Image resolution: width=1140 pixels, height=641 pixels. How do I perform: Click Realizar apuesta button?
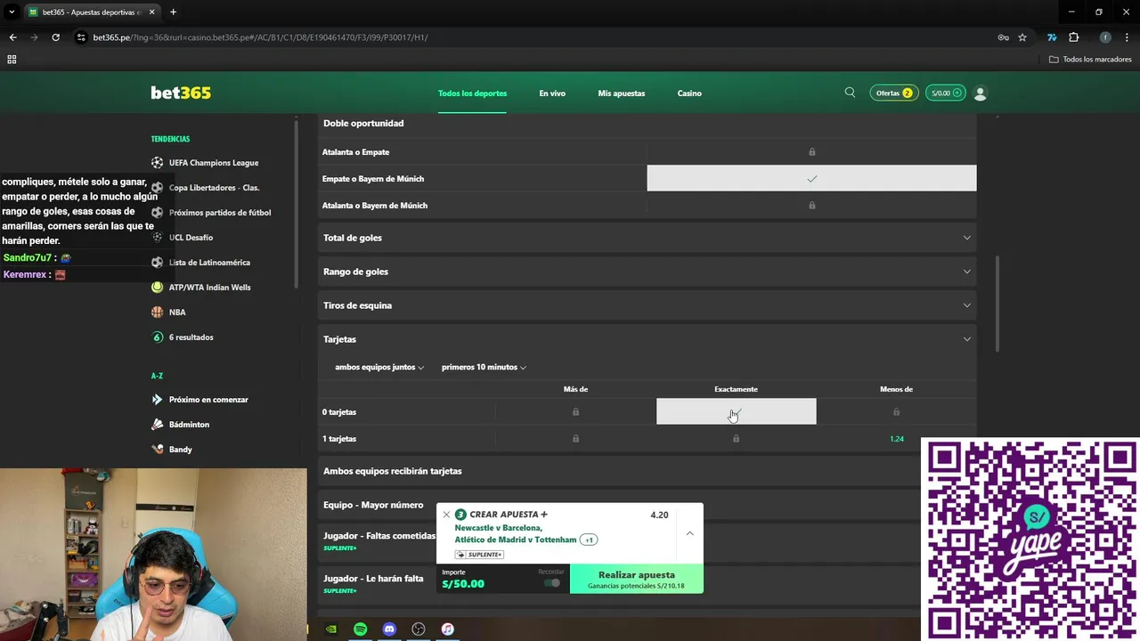click(636, 579)
